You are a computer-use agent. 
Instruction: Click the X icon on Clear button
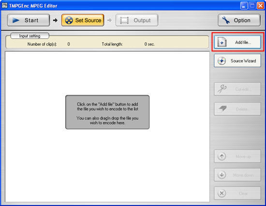(x=222, y=193)
